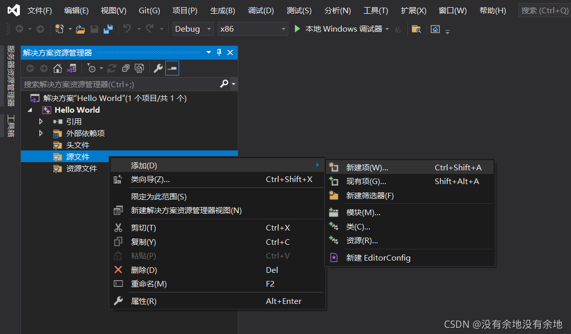Select 新建 EditorConfig entry
This screenshot has width=571, height=334.
(409, 258)
